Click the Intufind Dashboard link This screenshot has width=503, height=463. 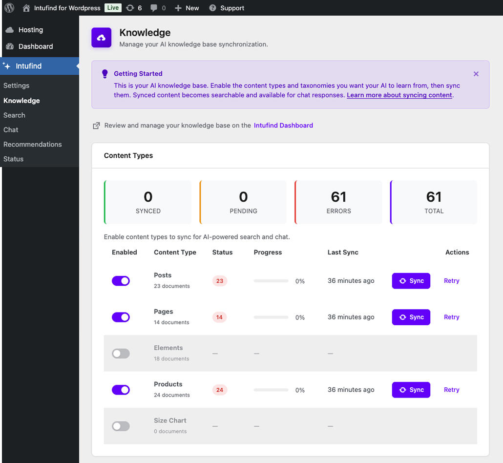[283, 126]
